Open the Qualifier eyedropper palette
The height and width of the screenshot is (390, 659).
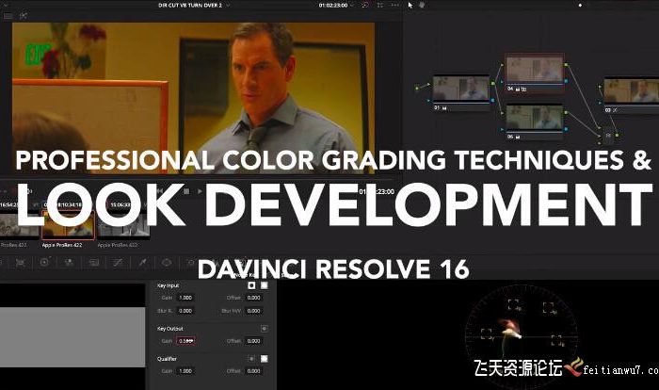point(142,263)
